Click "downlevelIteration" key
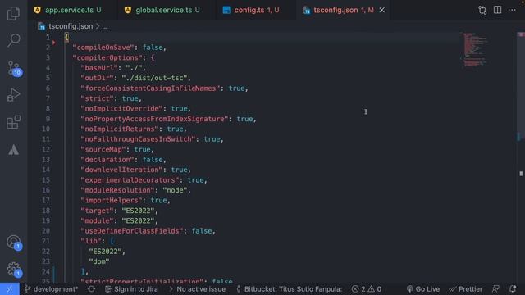The height and width of the screenshot is (295, 525). pos(121,170)
